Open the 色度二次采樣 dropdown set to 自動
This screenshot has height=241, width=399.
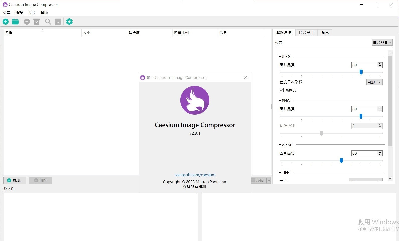pyautogui.click(x=374, y=82)
